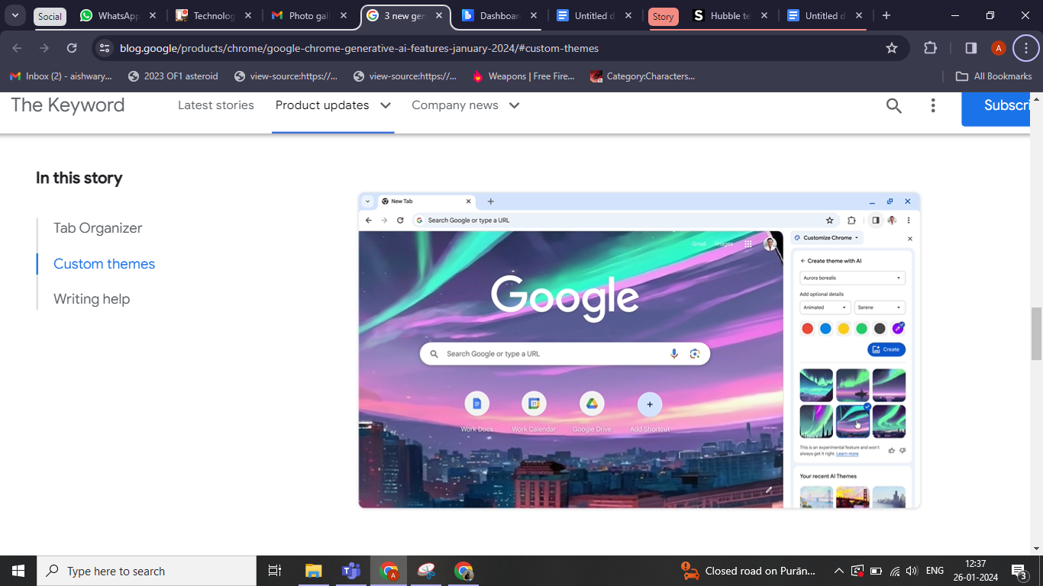Open the Category:Characters bookmark
Screen dimensions: 1043x586
pos(643,76)
